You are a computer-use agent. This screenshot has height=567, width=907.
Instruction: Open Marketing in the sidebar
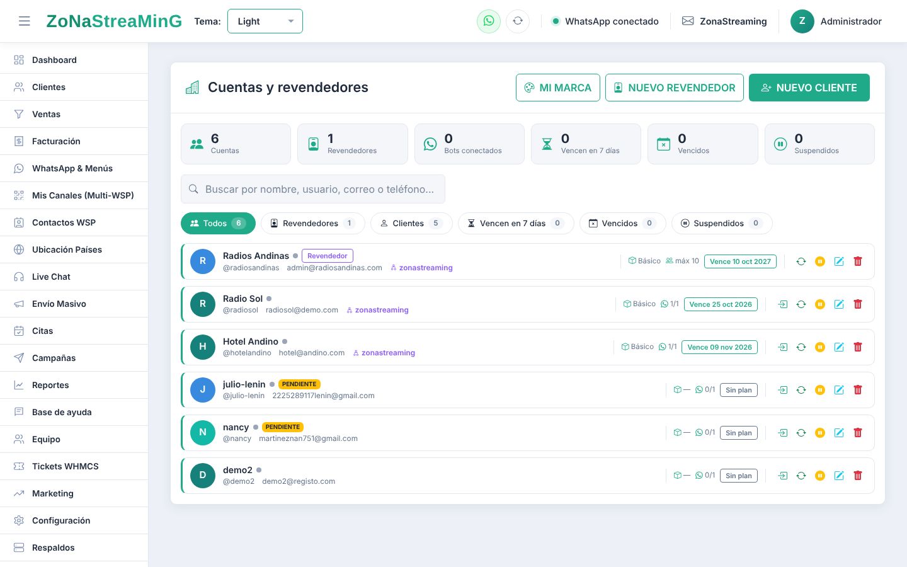coord(74,493)
